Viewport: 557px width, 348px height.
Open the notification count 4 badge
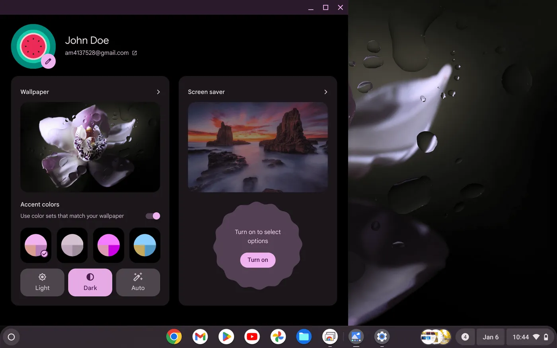tap(465, 337)
